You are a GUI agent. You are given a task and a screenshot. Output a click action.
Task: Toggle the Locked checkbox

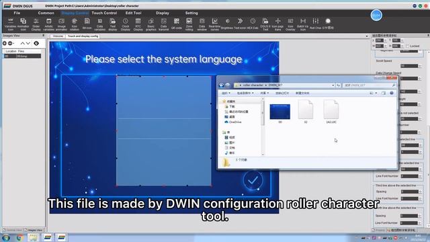[407, 46]
